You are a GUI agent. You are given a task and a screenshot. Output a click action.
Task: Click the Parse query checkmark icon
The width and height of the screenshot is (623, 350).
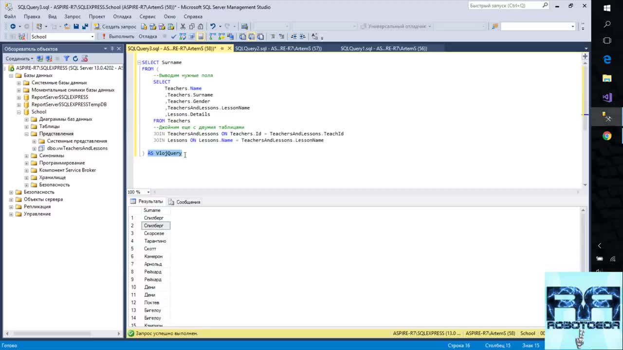coord(174,36)
